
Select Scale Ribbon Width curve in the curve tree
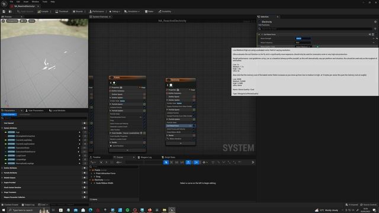105,183
